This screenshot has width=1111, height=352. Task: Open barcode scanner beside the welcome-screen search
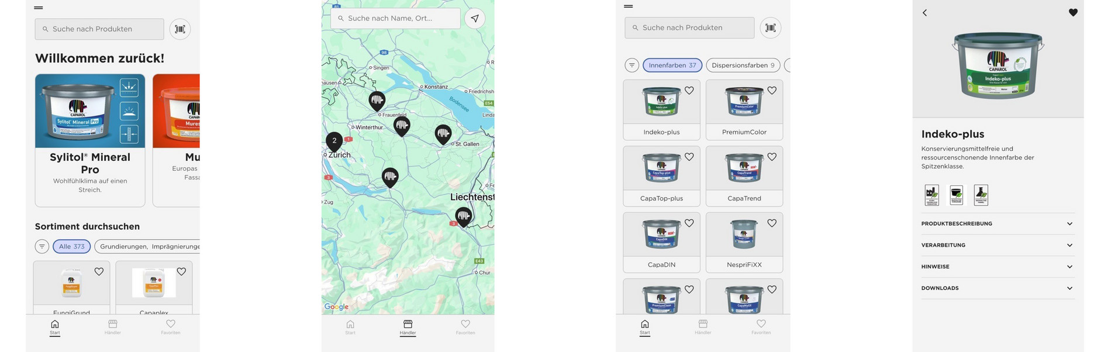[x=180, y=29]
